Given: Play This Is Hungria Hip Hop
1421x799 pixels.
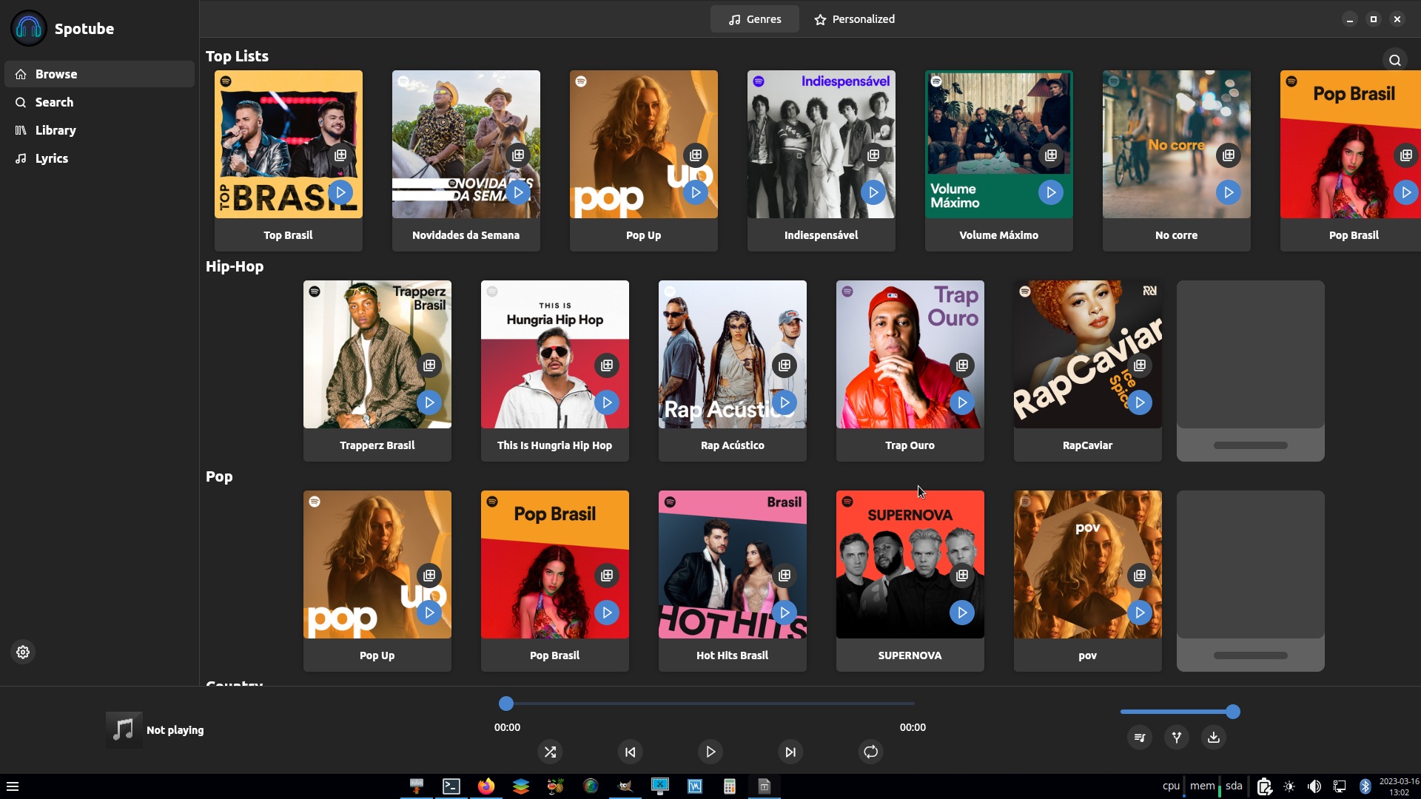Looking at the screenshot, I should click(607, 402).
